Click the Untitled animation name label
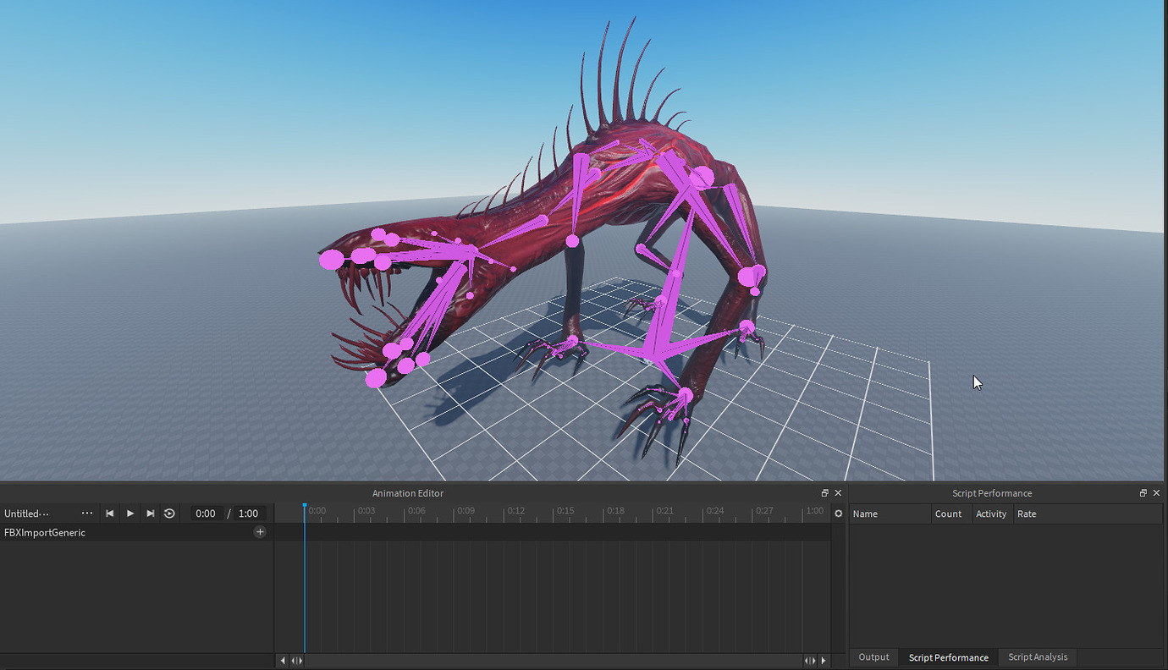The width and height of the screenshot is (1168, 670). click(26, 513)
